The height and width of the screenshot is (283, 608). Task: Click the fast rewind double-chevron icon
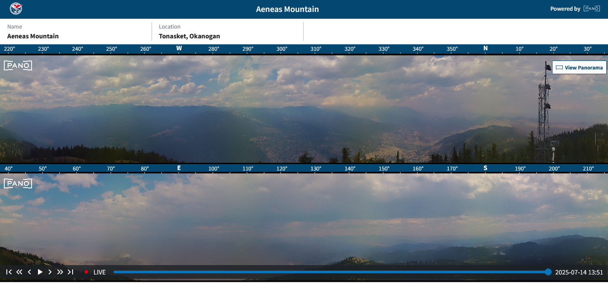pyautogui.click(x=19, y=272)
